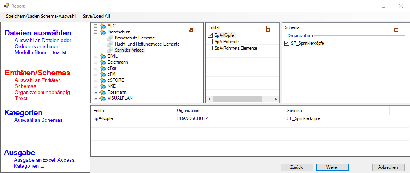Click the Brandschutz organization icon
410x173 pixels.
103,32
